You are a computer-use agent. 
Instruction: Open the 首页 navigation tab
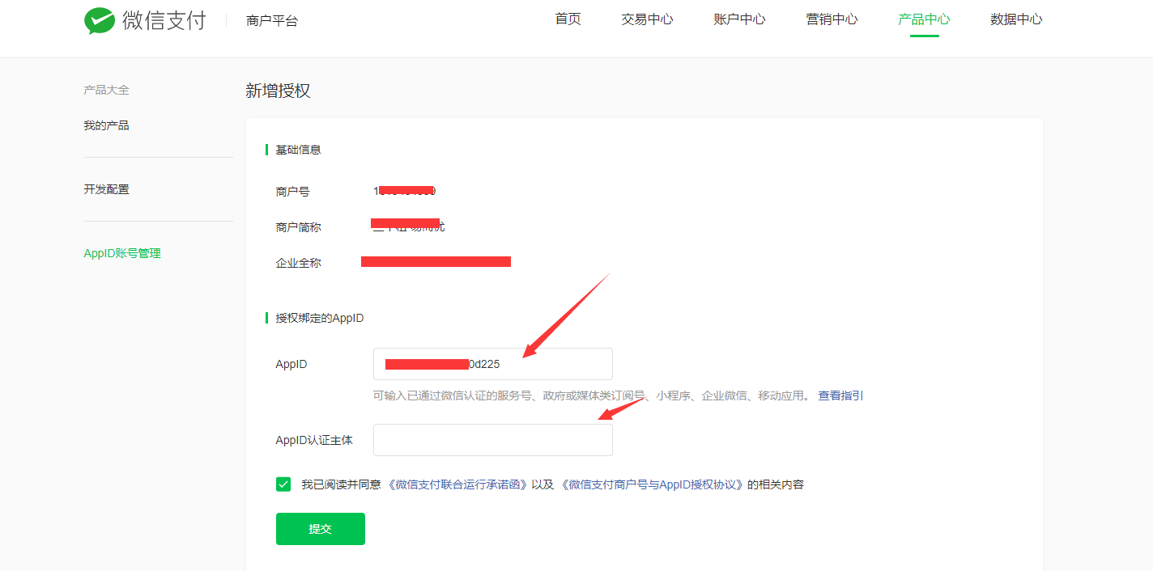[x=568, y=19]
